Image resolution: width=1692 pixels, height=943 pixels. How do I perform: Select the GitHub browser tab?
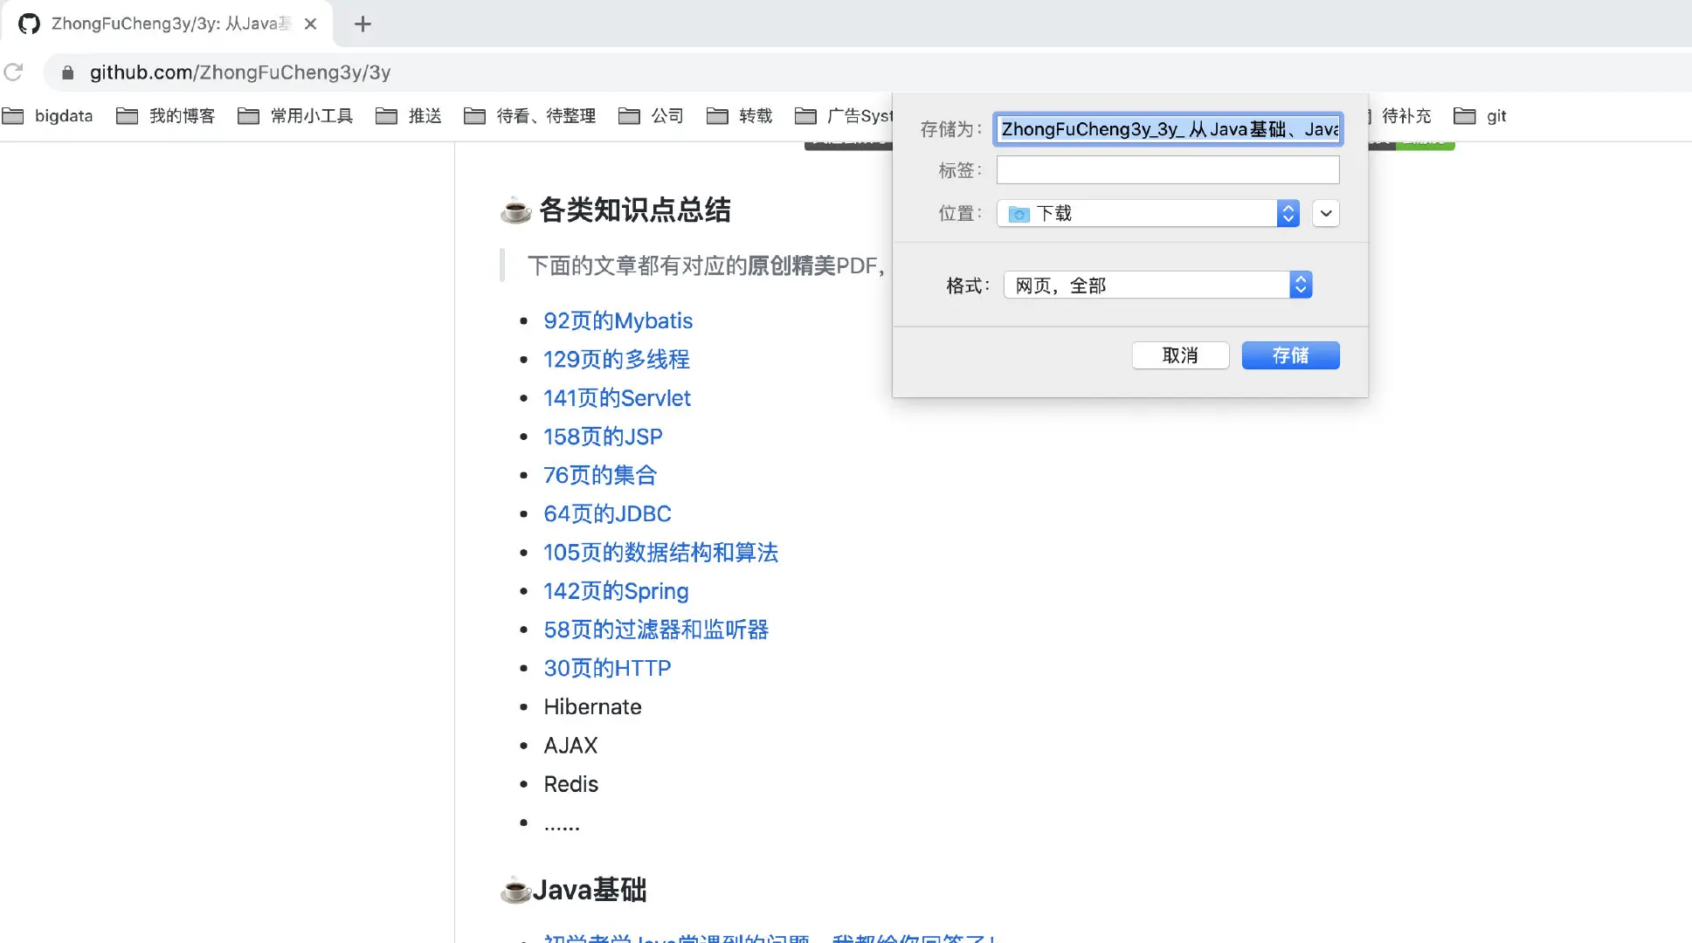[166, 24]
